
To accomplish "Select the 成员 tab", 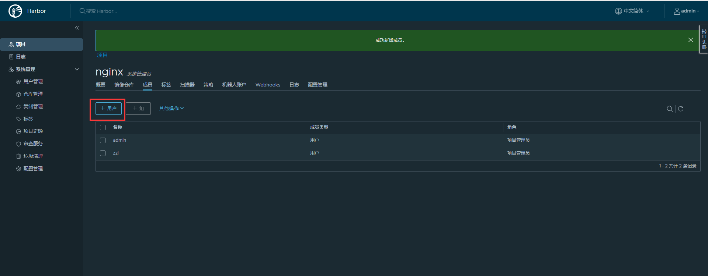I will 147,85.
